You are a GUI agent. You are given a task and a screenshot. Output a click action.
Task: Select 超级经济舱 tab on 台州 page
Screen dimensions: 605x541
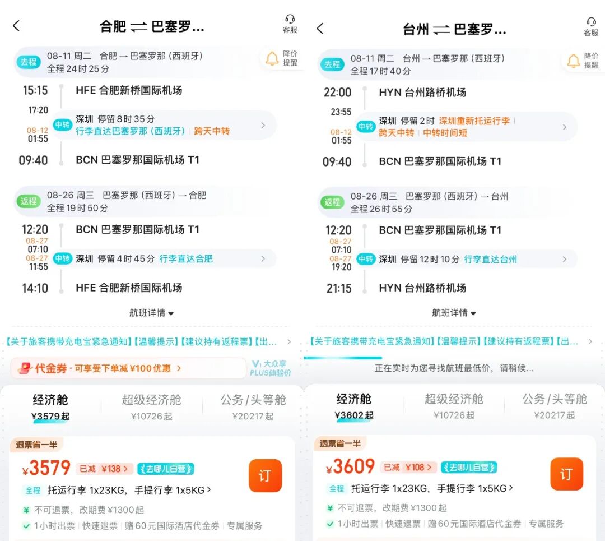(454, 406)
